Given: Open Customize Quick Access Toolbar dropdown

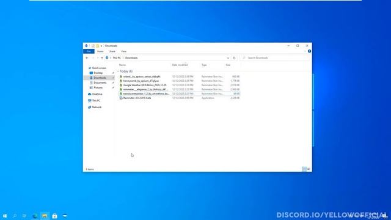Looking at the screenshot, I should [101, 46].
